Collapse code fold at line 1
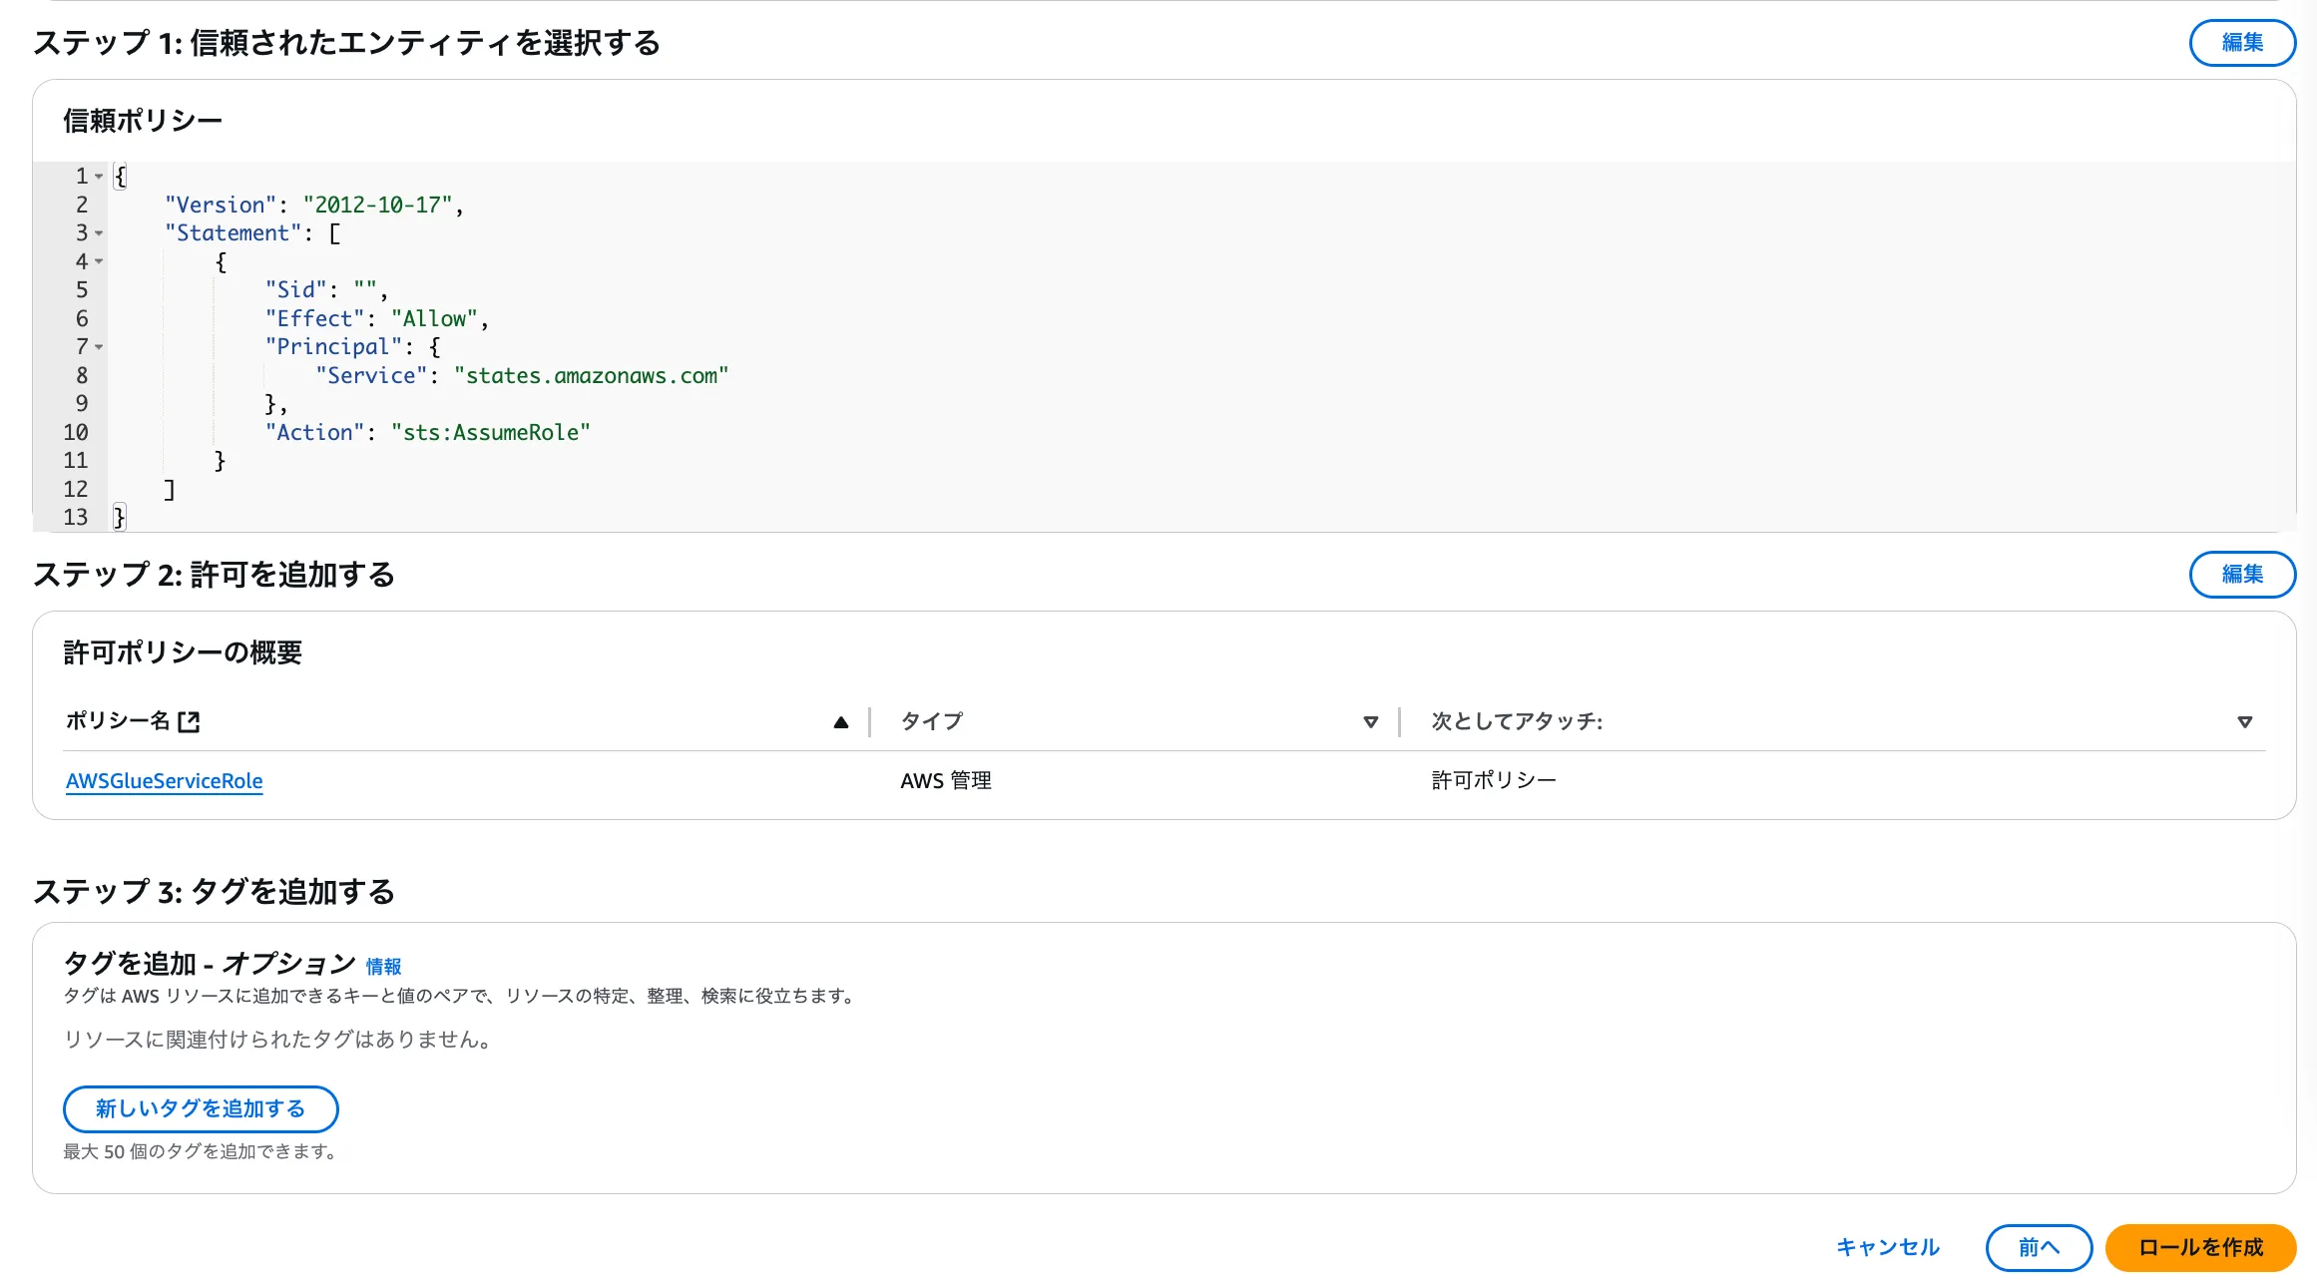Screen dimensions: 2317x1287 [99, 177]
